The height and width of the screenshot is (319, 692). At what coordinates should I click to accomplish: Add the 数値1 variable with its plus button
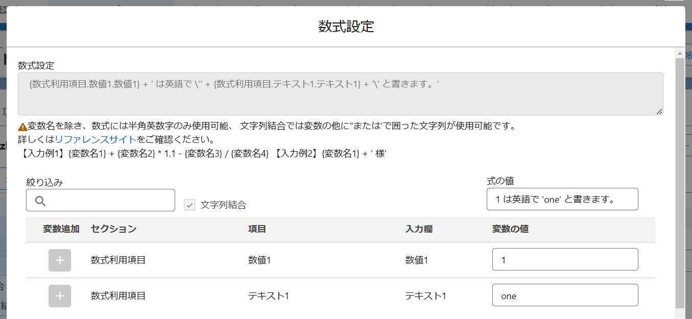tap(60, 260)
